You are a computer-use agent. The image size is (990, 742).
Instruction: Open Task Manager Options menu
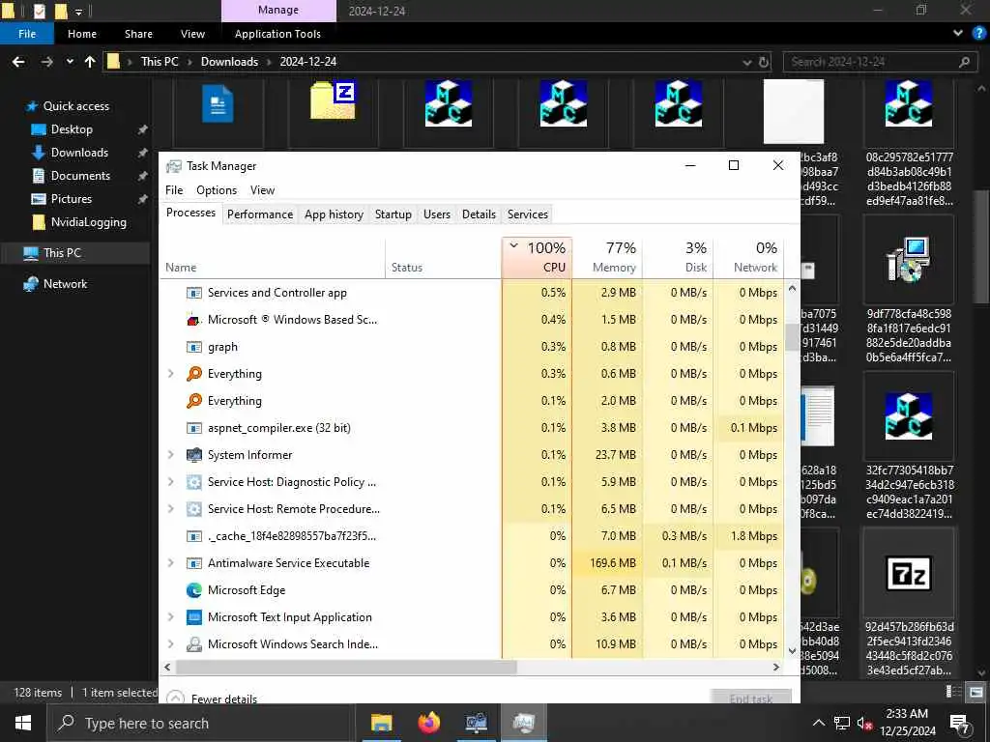[x=217, y=190]
